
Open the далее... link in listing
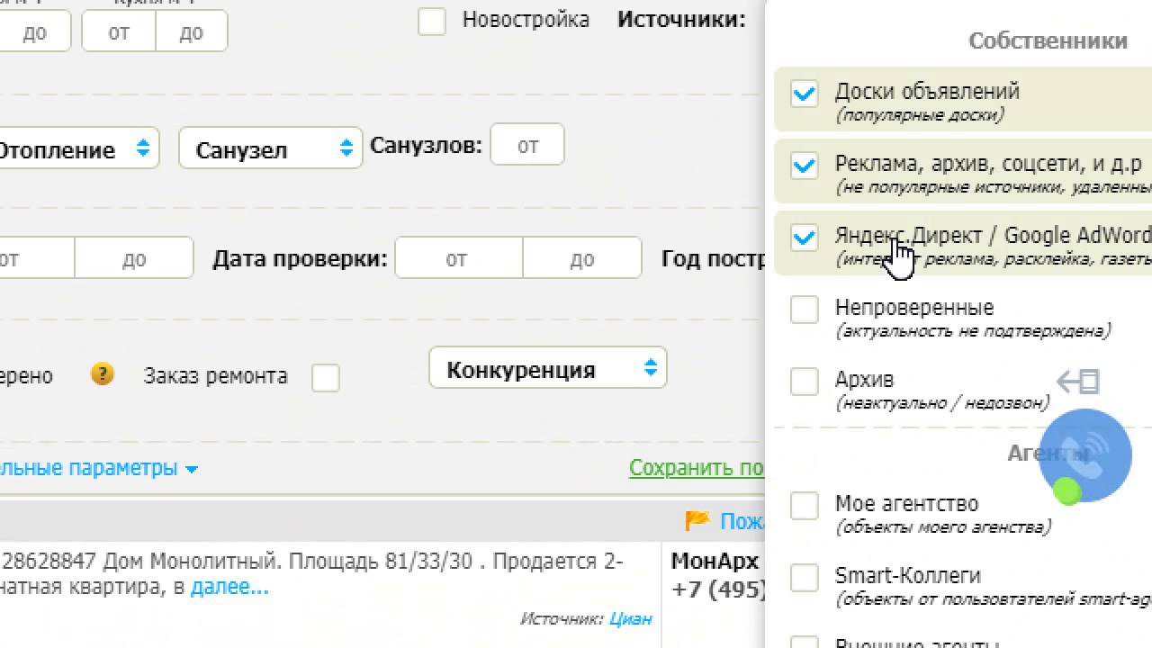click(x=229, y=588)
